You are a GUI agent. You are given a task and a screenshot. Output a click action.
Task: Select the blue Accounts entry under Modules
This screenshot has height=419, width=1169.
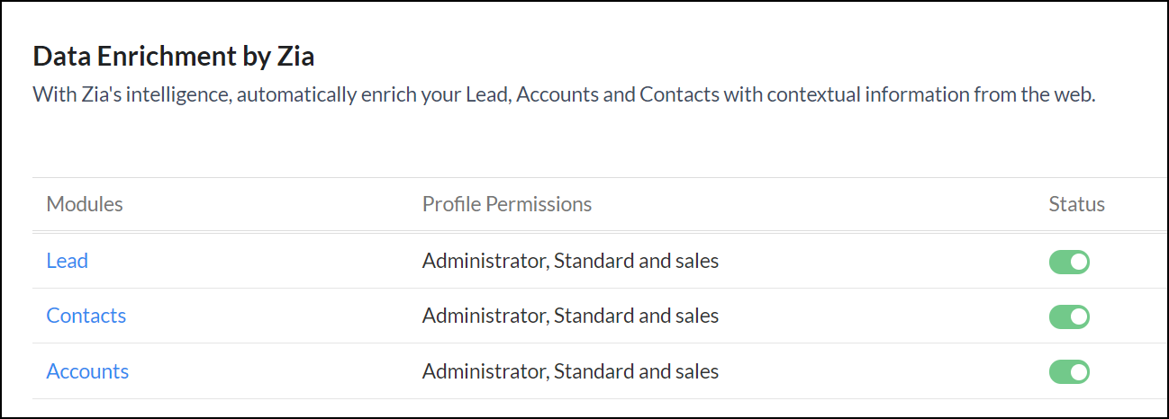point(87,371)
